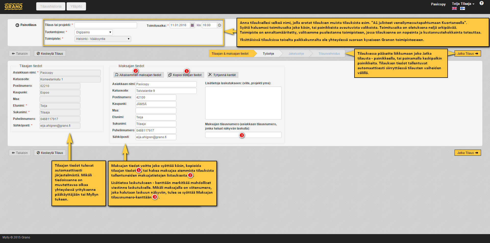
Task: Open the delivery date calendar picker
Action: pos(192,25)
